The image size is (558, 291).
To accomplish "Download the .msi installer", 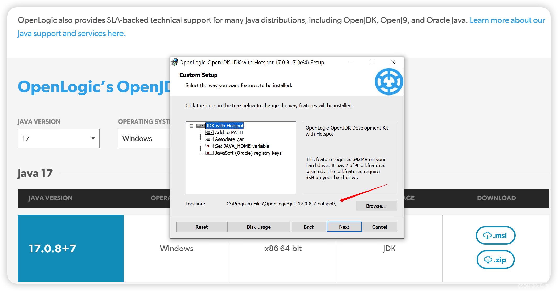I will coord(495,236).
